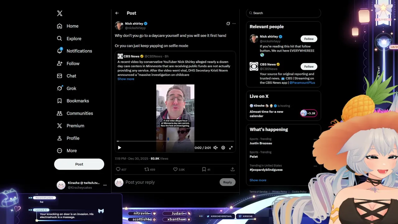Follow CBS News in Relevant people
This screenshot has height=224, width=398.
coord(309,67)
